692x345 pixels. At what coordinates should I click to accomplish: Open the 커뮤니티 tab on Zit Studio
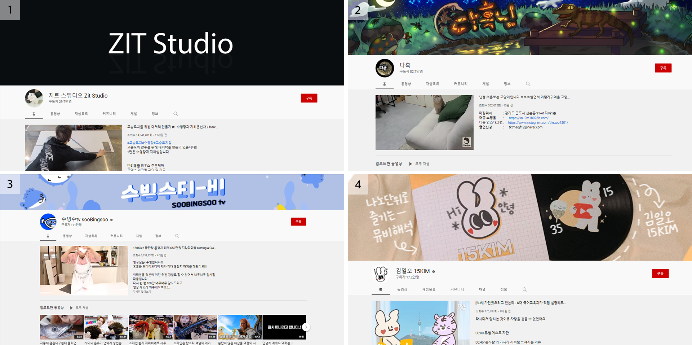(x=109, y=114)
